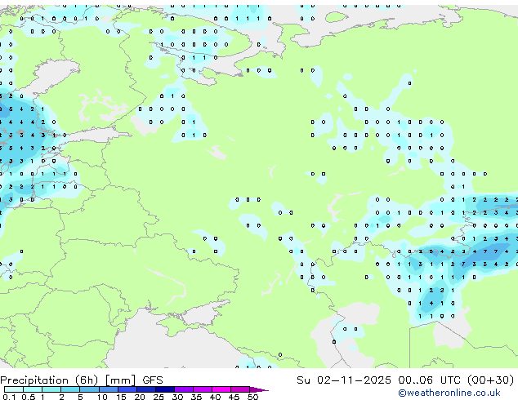This screenshot has height=400, width=518.
Task: Click the '(00+30)' forecast offset text
Action: [x=490, y=380]
